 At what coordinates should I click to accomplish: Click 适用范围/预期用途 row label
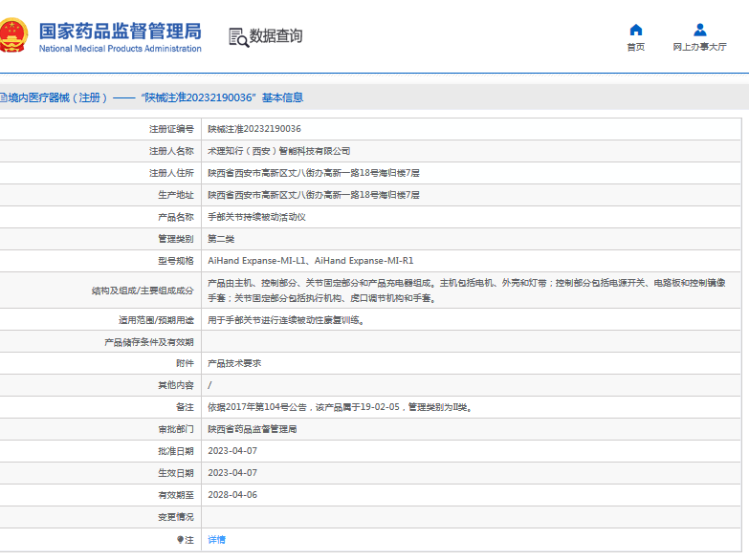(x=156, y=320)
